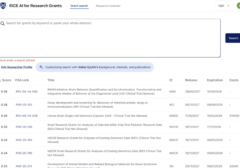
Task: Open Edit Researcher Profile link
Action: [16, 67]
